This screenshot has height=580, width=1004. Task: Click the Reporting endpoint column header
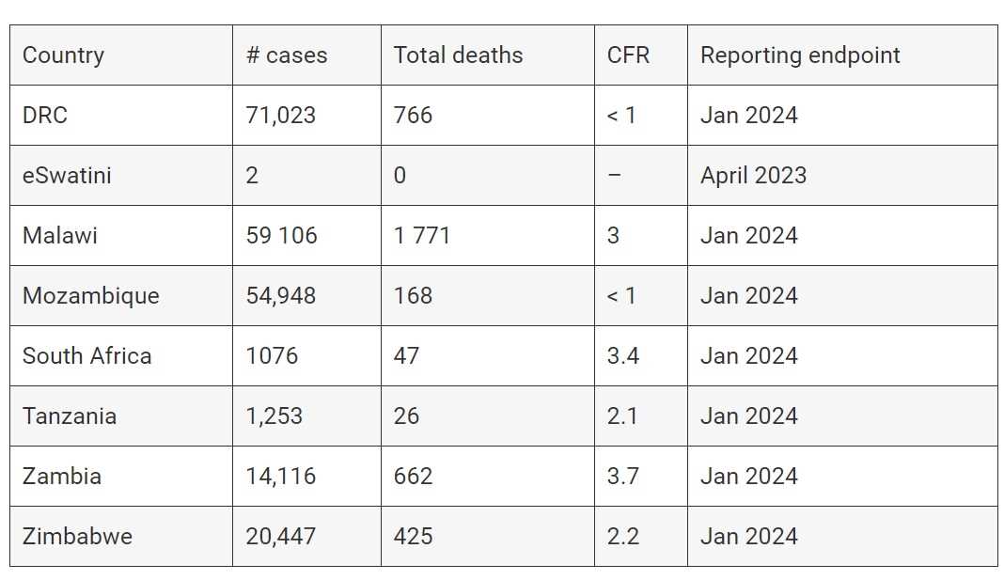[800, 55]
